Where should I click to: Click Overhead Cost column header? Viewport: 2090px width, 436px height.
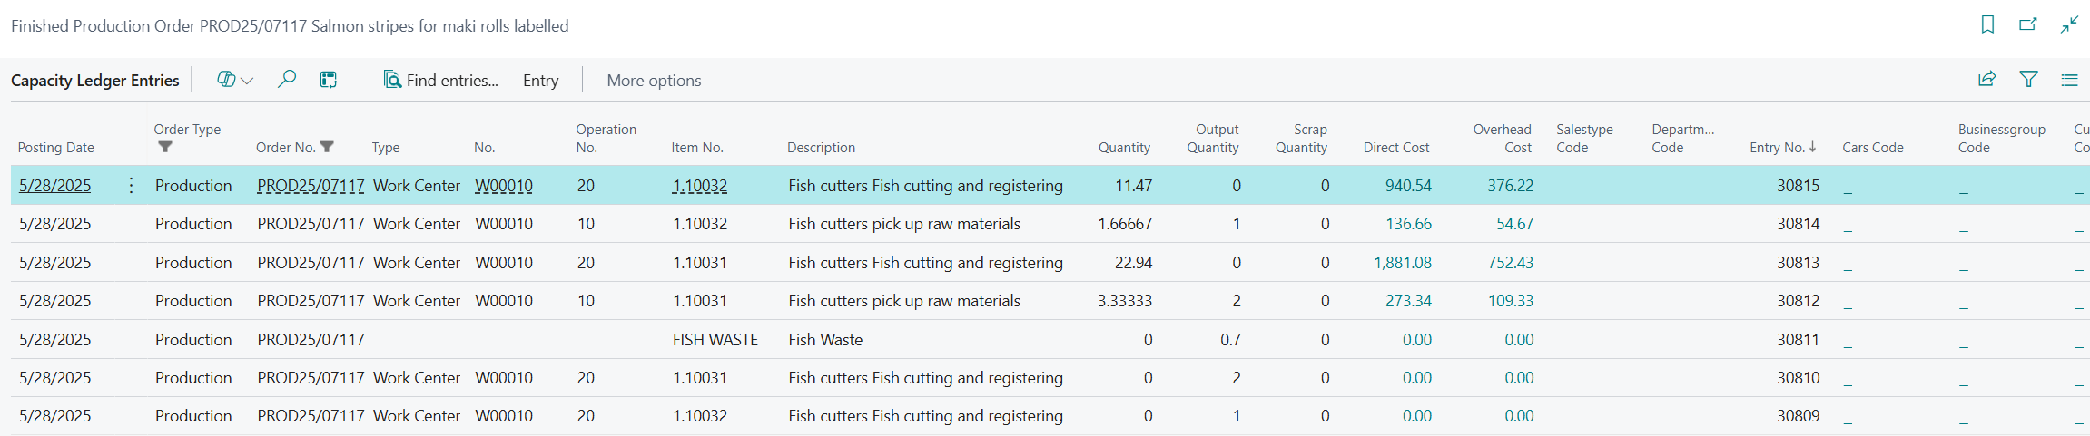(x=1502, y=138)
